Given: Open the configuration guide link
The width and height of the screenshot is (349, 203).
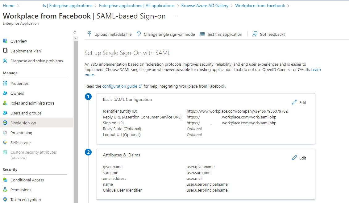Looking at the screenshot, I should (x=119, y=86).
